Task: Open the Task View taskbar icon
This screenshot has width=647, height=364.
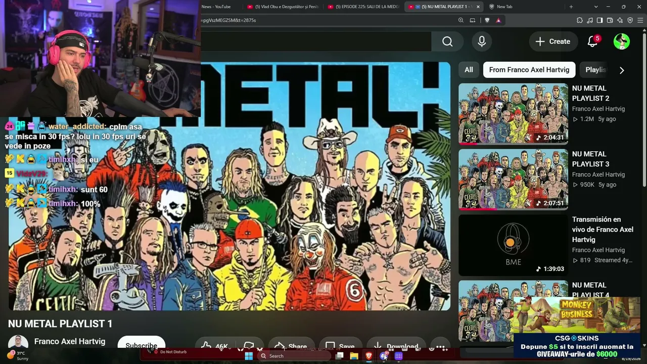Action: click(340, 356)
